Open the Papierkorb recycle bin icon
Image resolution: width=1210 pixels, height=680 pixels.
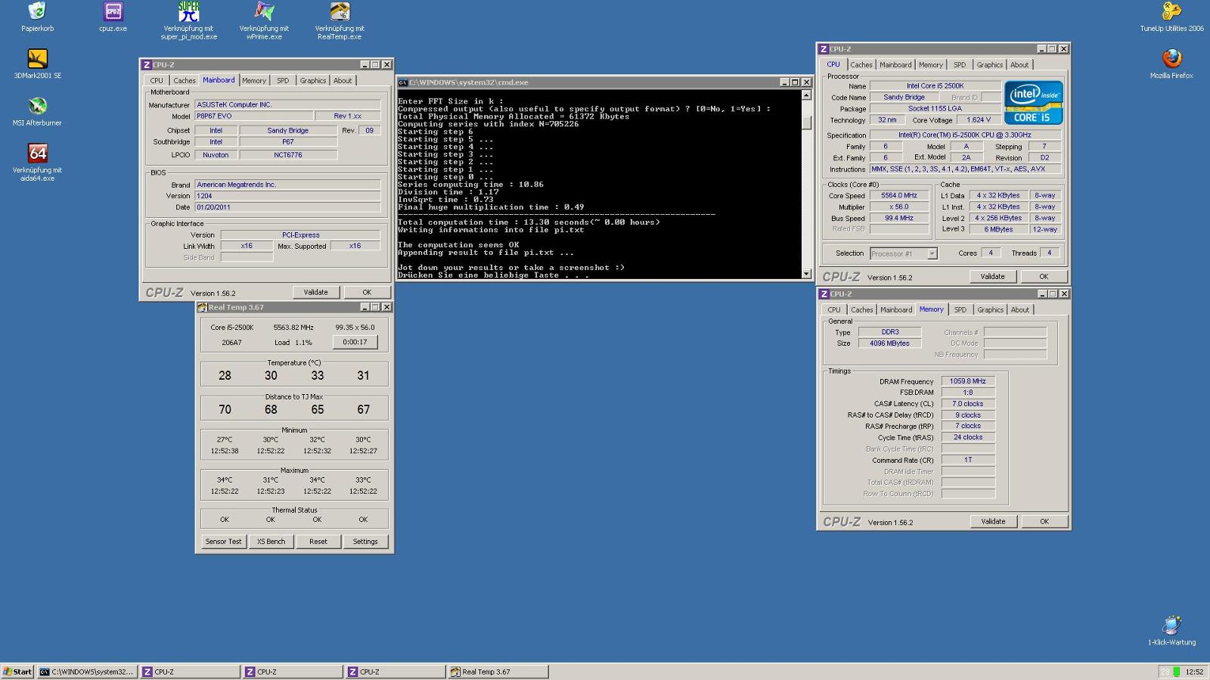37,11
